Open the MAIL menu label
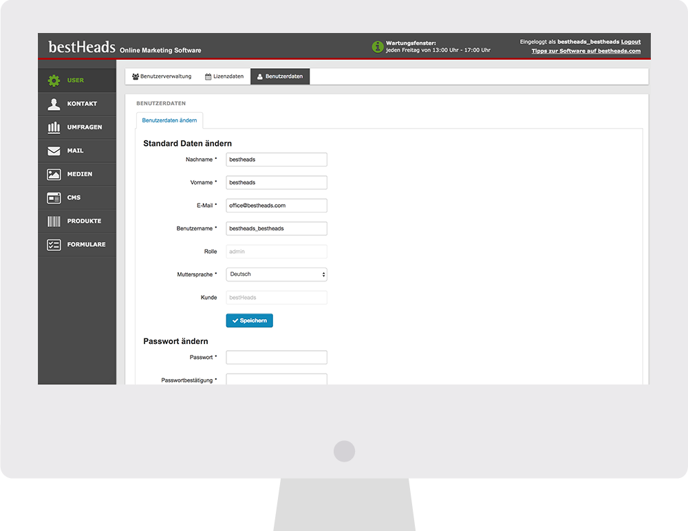Screen dimensions: 688x531 75,151
